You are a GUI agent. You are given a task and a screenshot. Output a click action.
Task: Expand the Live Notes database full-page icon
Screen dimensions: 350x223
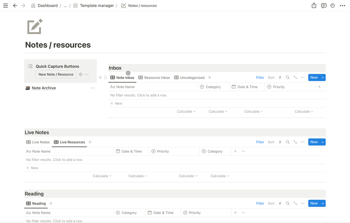coord(295,142)
